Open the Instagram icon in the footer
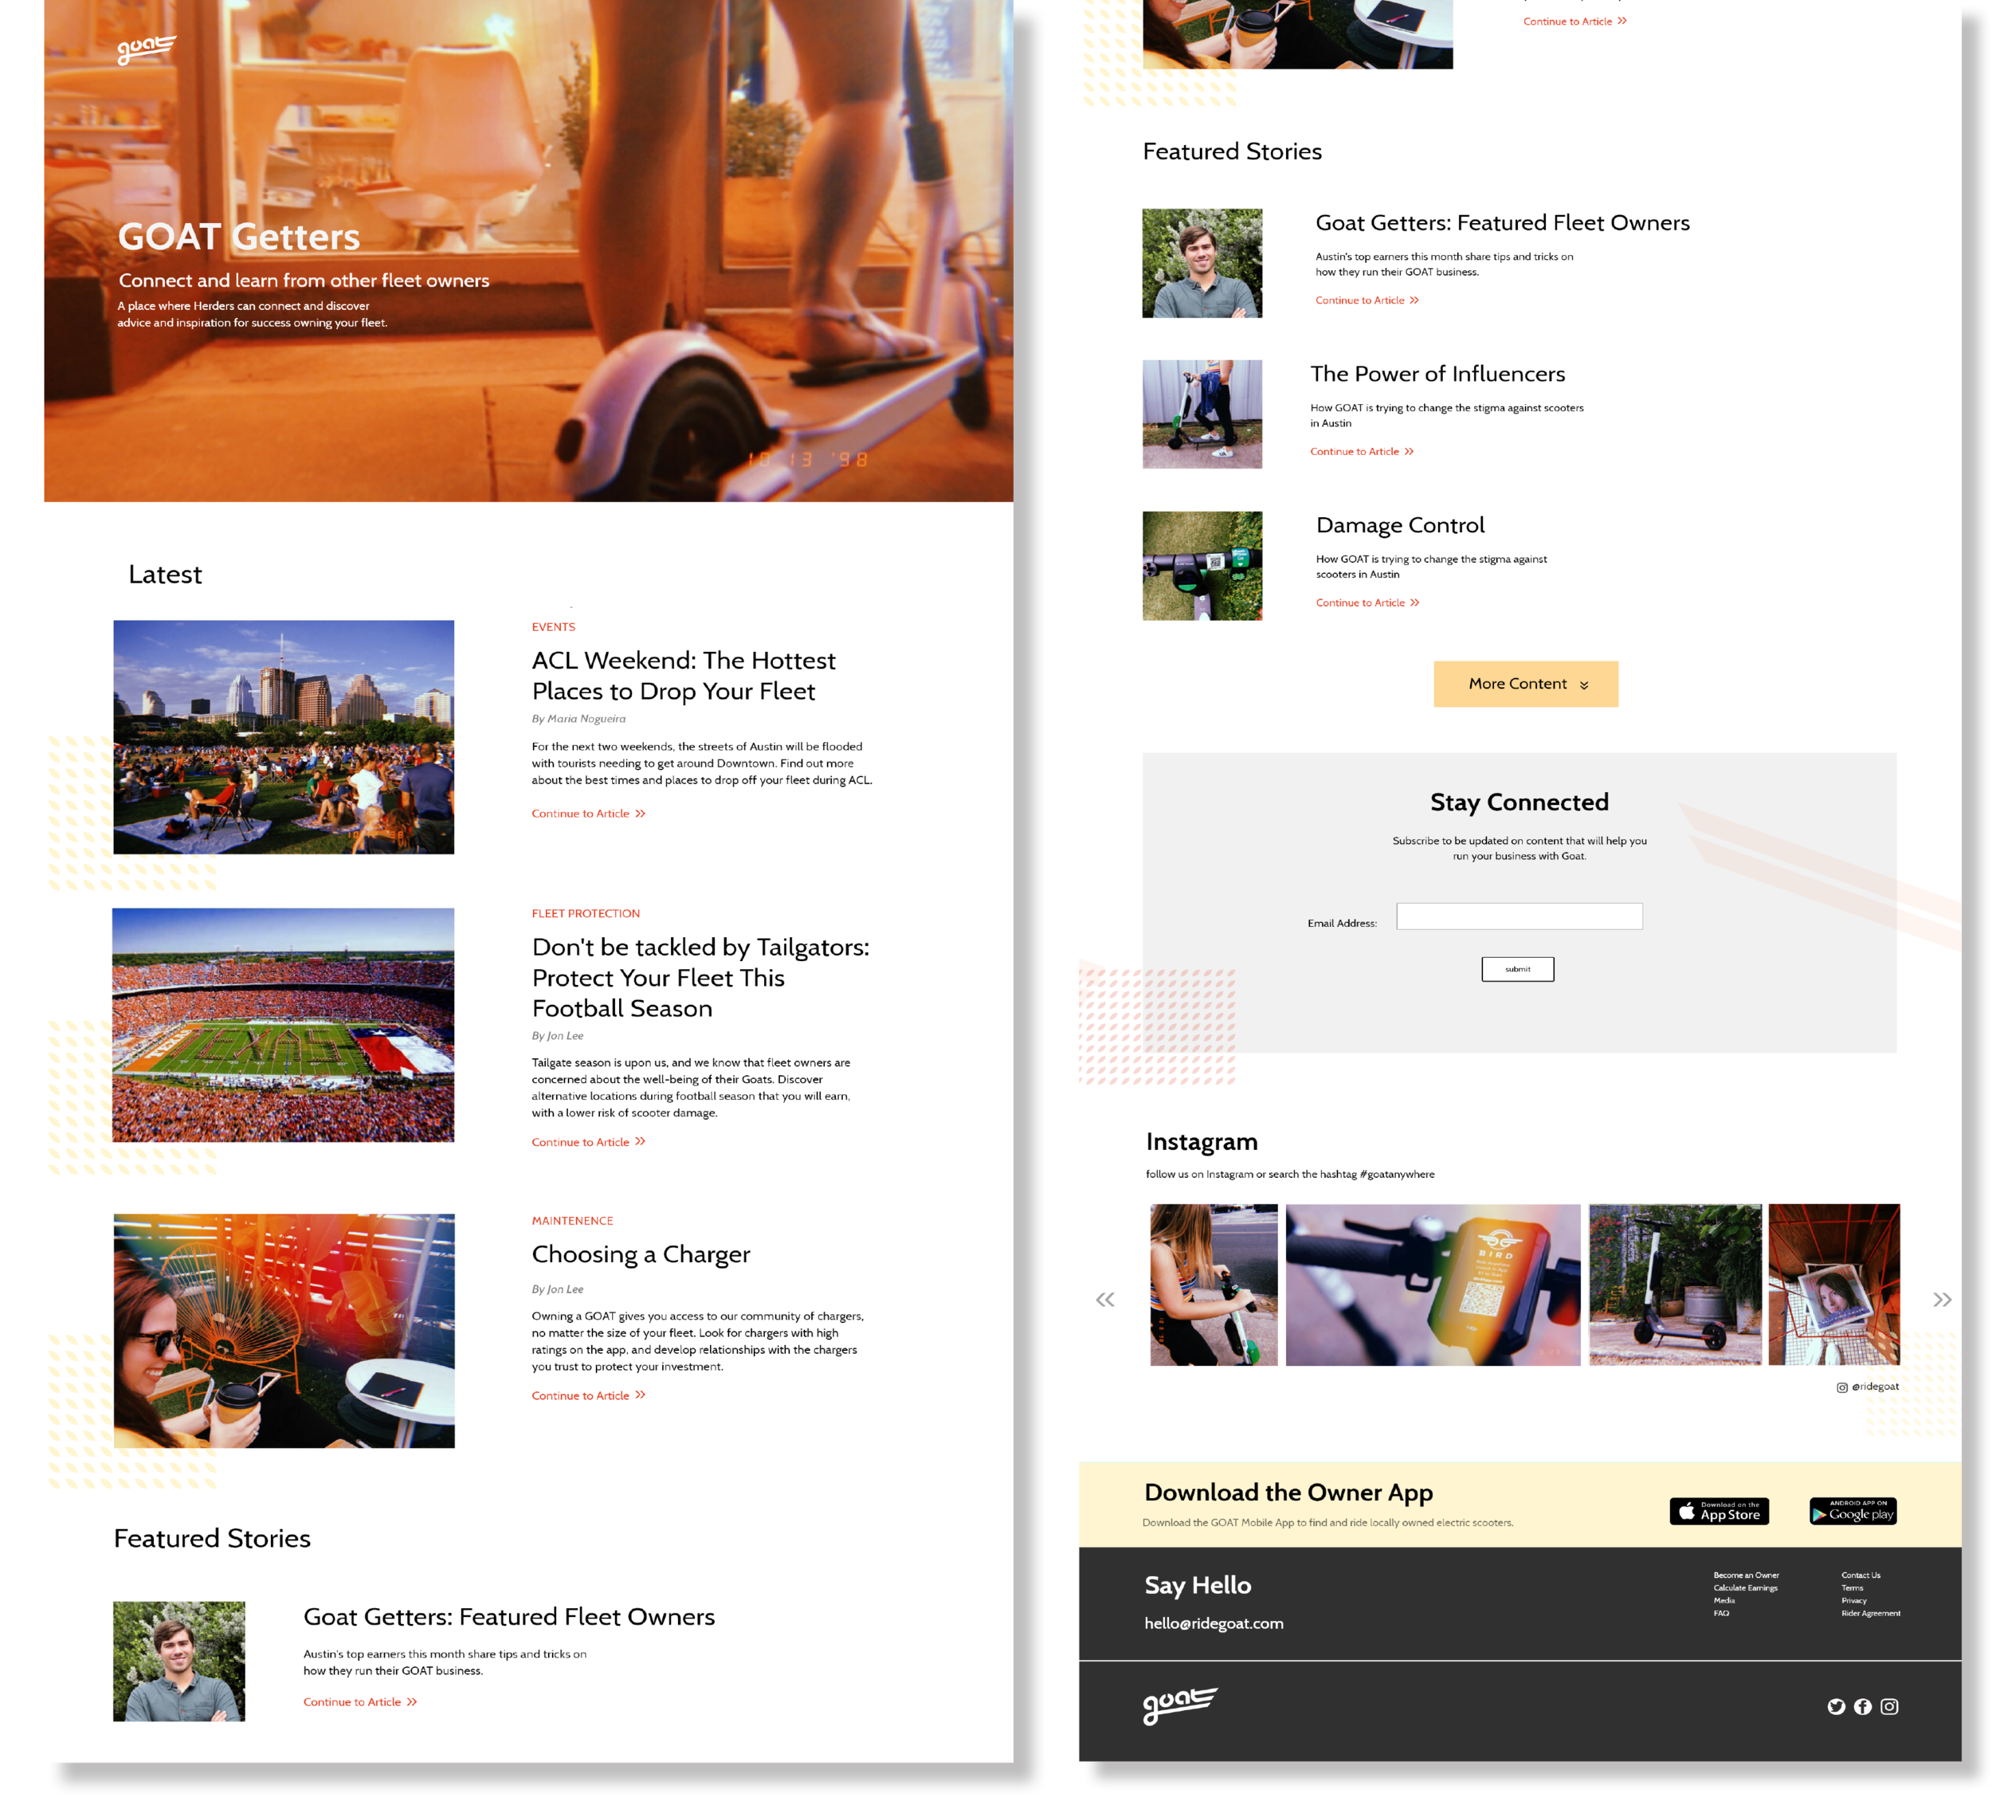Screen dimensions: 1992x1797 tap(1888, 1706)
